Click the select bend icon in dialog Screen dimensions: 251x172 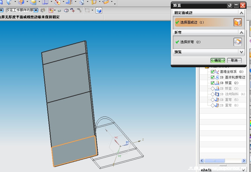pos(238,42)
